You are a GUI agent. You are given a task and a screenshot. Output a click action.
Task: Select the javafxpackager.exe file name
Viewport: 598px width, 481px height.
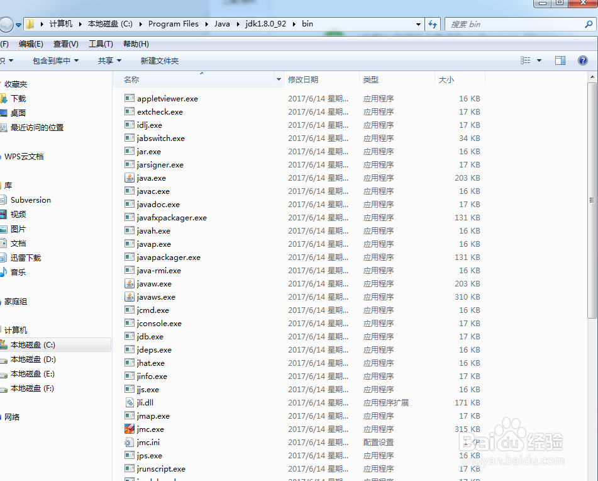pyautogui.click(x=172, y=218)
